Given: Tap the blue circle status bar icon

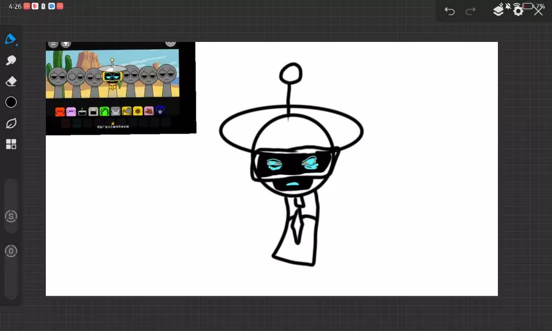Looking at the screenshot, I should click(52, 6).
